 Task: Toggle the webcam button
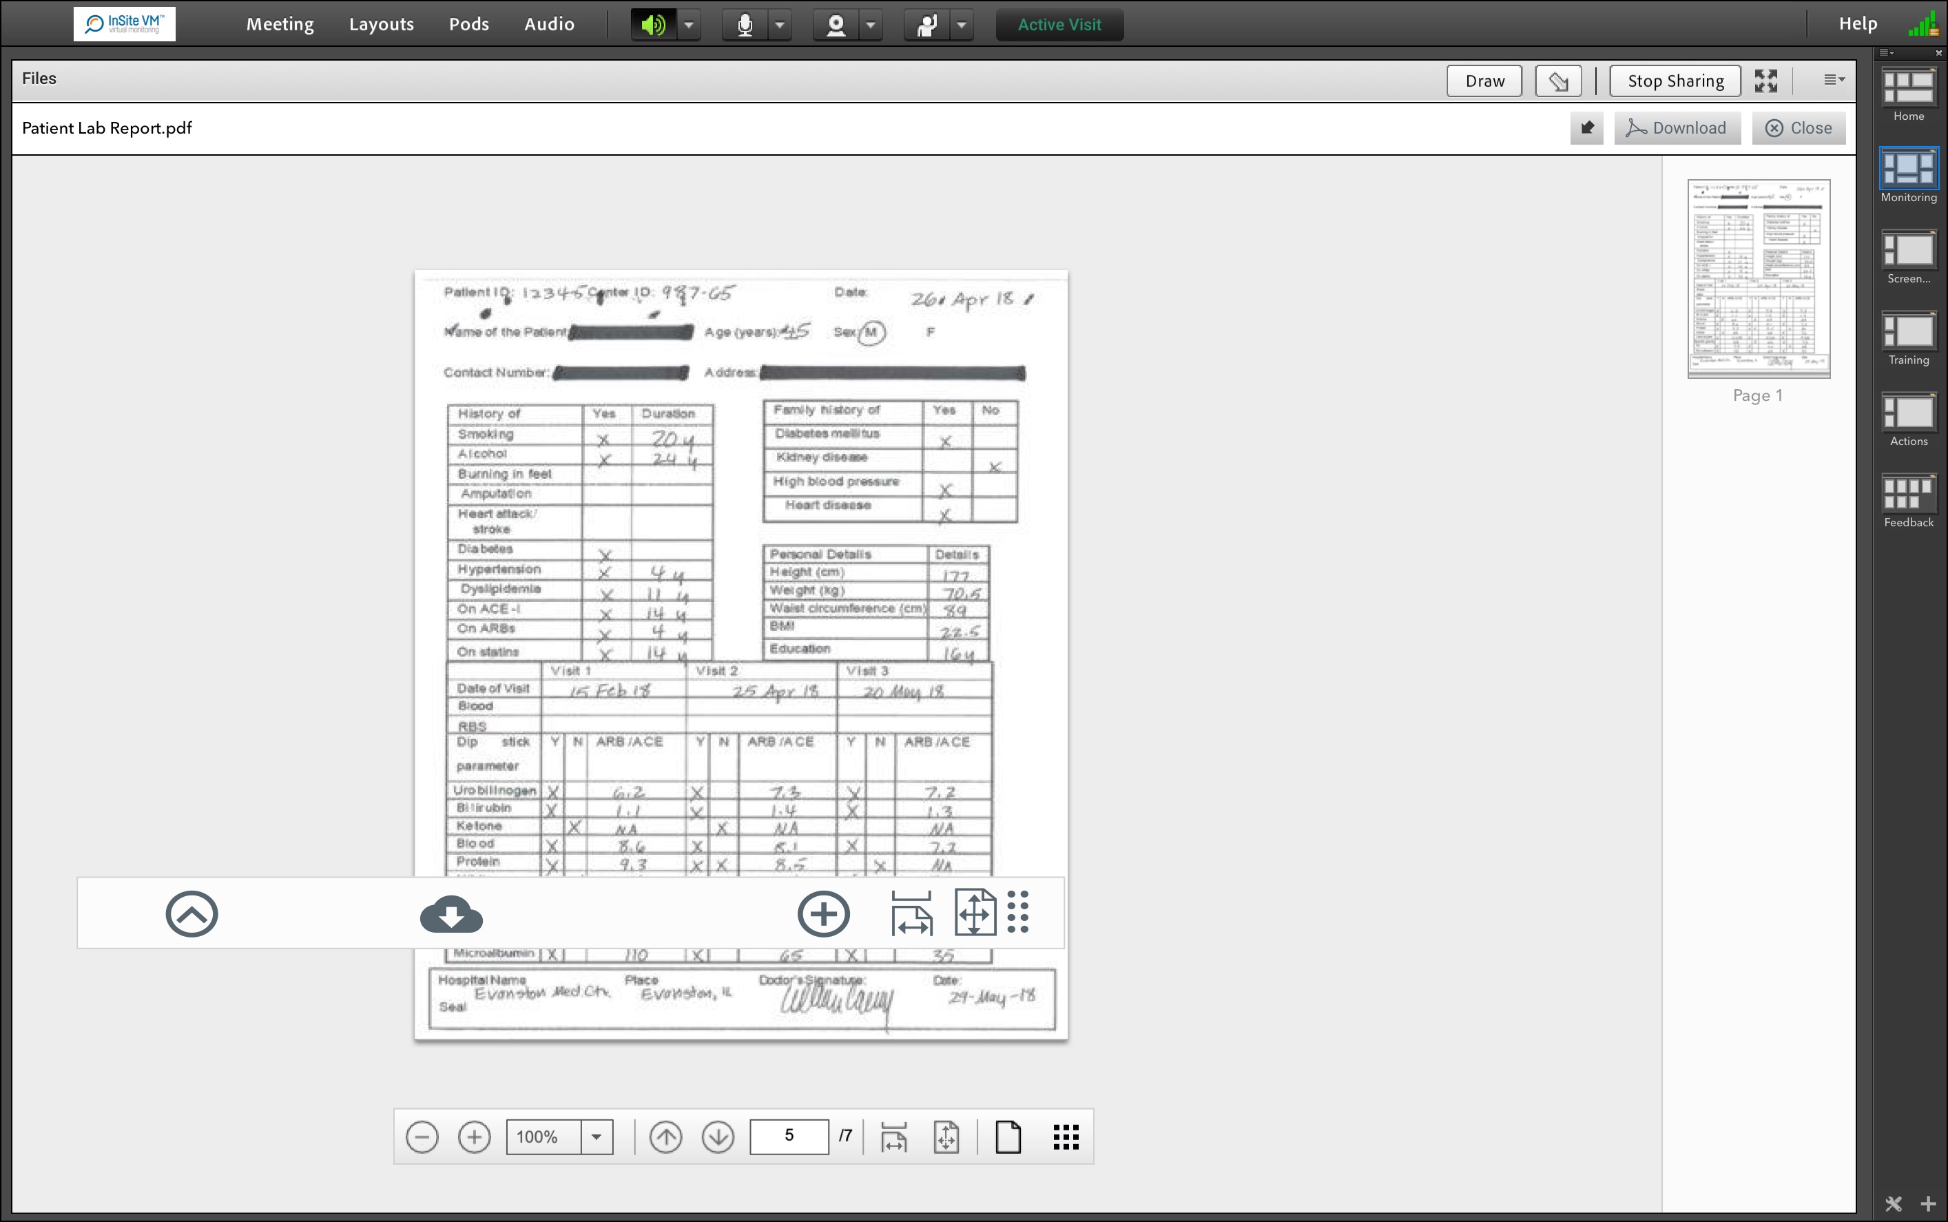[x=836, y=25]
